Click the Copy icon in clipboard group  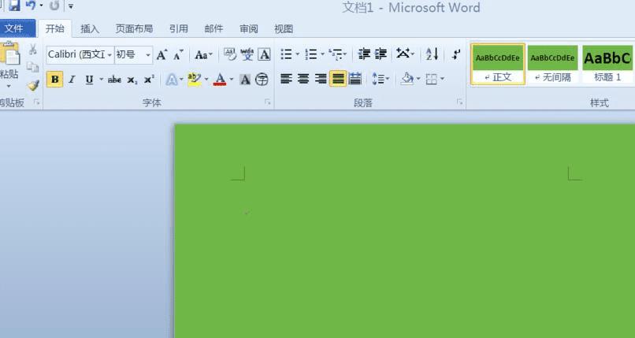click(x=32, y=67)
